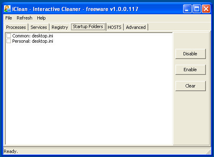
Task: Maximize the iClean window
Action: (197, 9)
